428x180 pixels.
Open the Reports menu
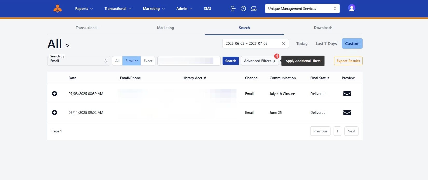(x=84, y=9)
